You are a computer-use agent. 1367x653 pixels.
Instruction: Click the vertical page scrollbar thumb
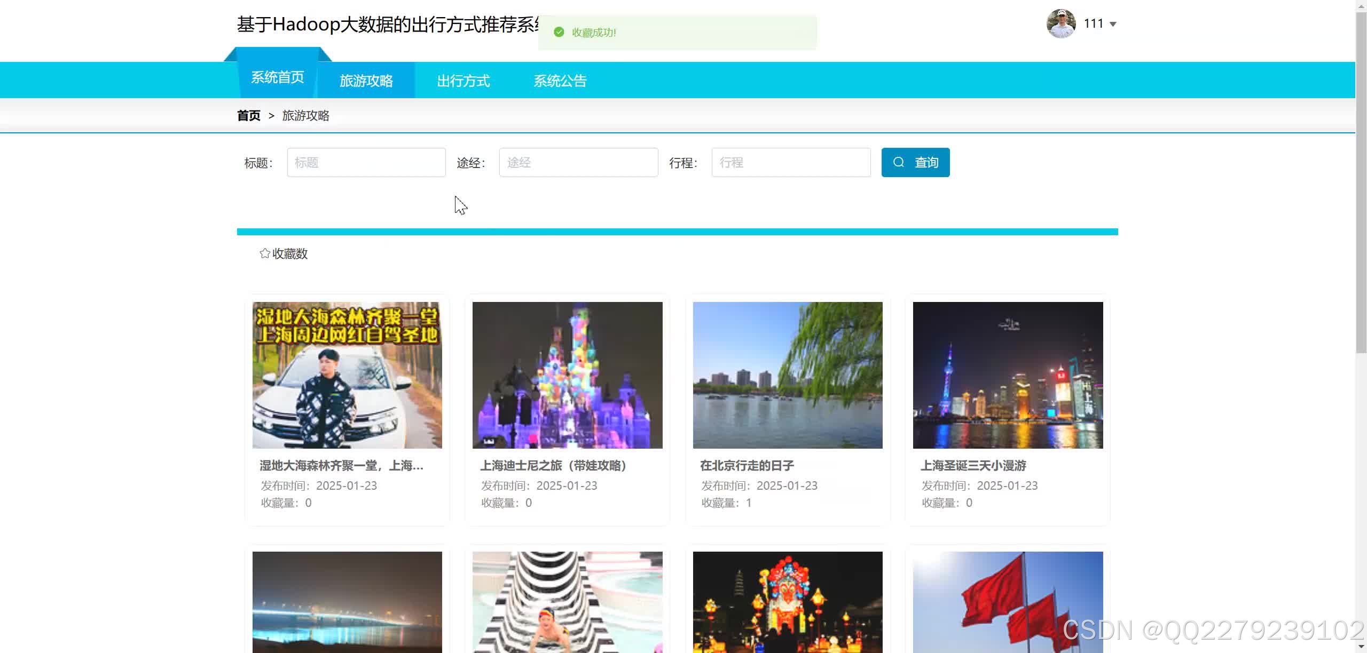[x=1361, y=181]
